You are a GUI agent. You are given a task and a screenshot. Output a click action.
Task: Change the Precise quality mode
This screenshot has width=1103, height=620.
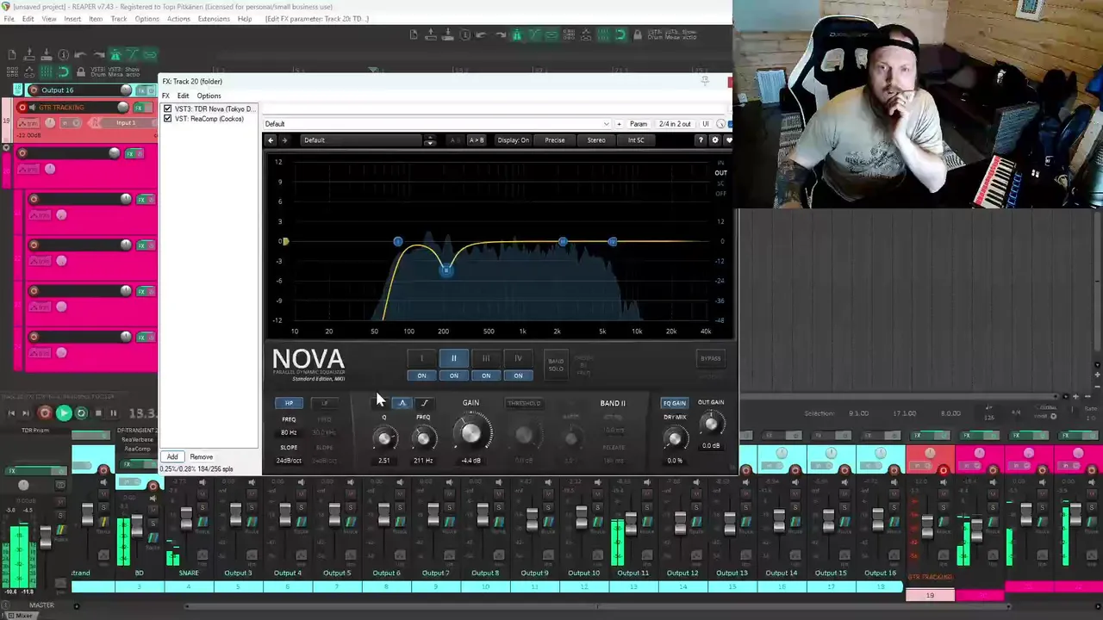tap(555, 140)
